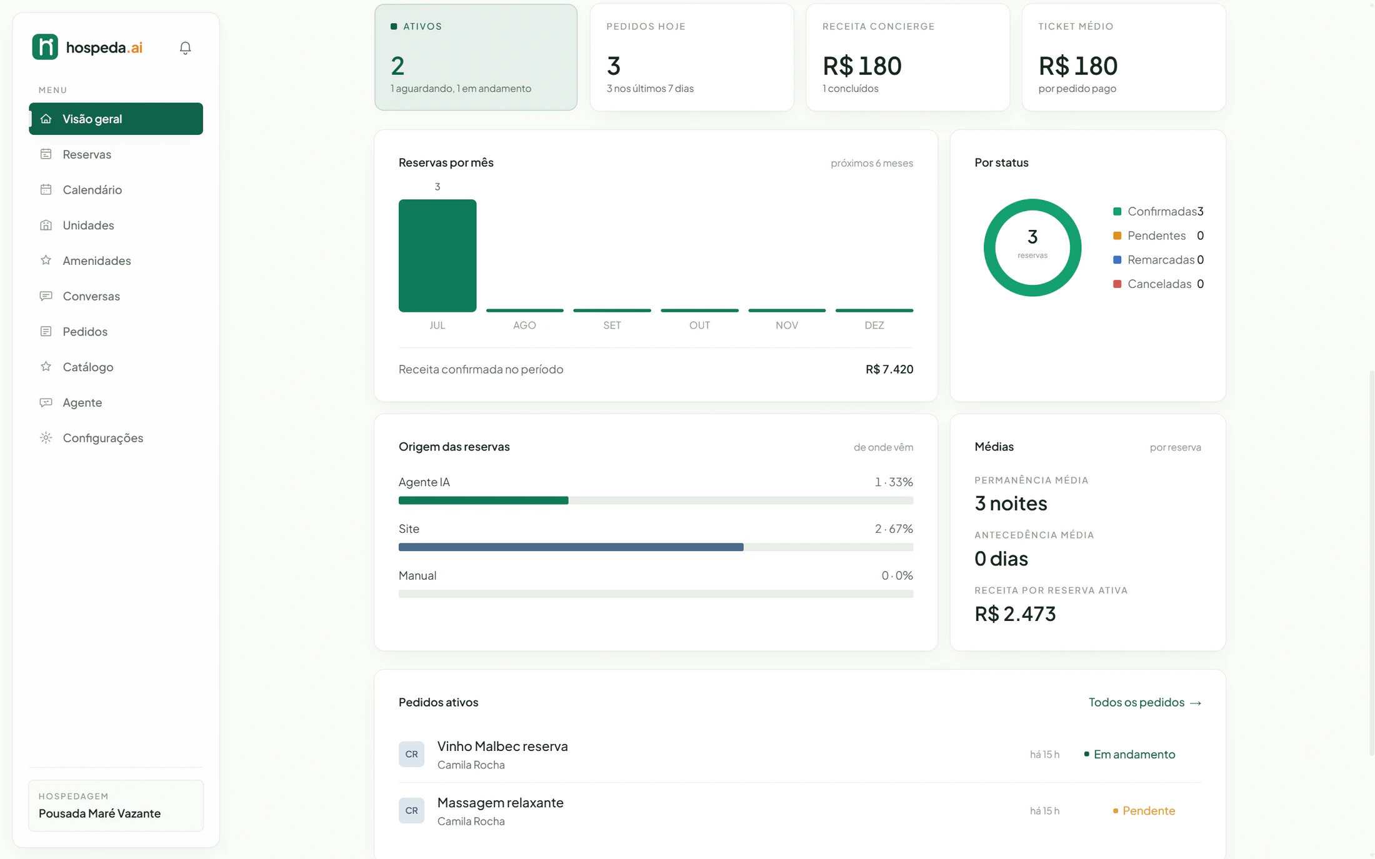This screenshot has width=1375, height=859.
Task: Open Pousada Maré Vazante hospedagem selector
Action: click(116, 805)
